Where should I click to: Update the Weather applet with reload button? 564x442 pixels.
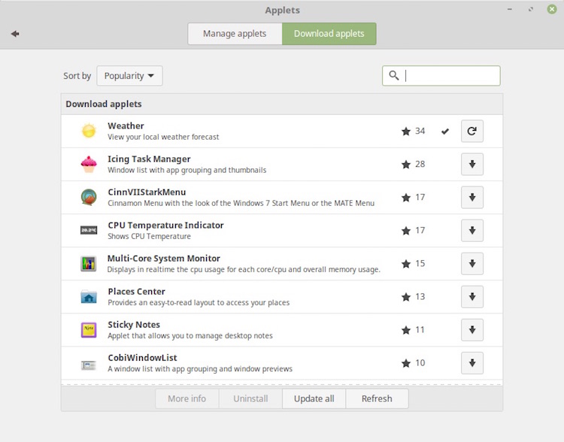[472, 132]
